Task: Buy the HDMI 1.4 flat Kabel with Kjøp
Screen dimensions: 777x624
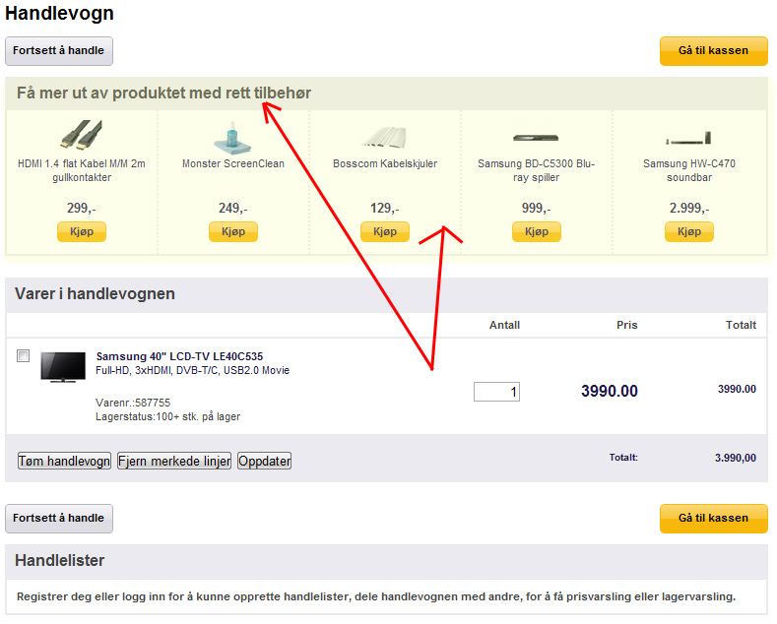Action: pyautogui.click(x=82, y=231)
